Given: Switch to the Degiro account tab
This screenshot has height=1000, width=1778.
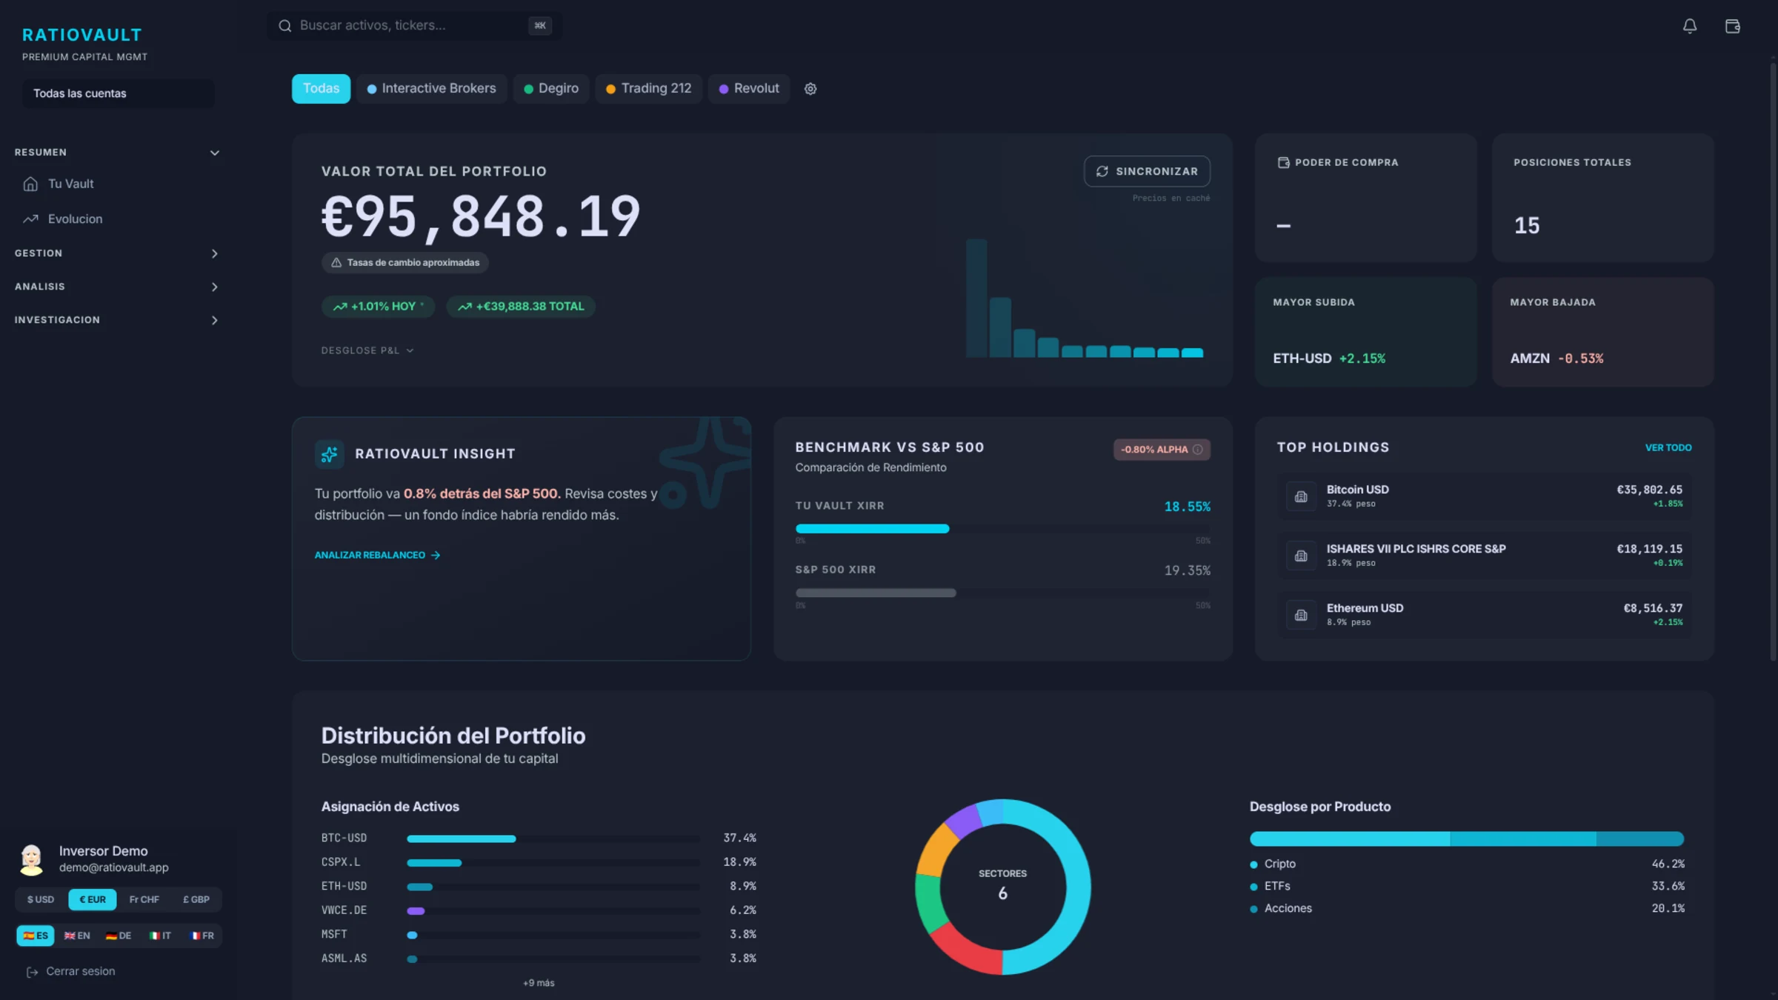Looking at the screenshot, I should [x=550, y=89].
